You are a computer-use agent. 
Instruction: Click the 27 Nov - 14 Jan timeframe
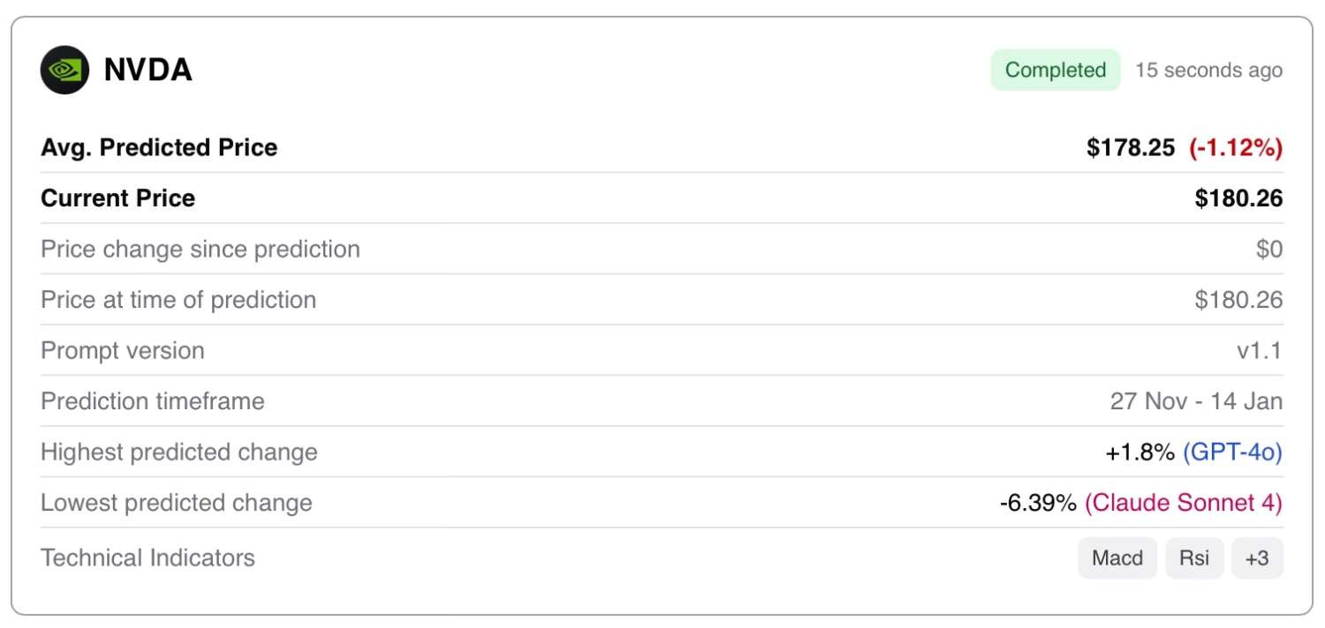[1196, 401]
